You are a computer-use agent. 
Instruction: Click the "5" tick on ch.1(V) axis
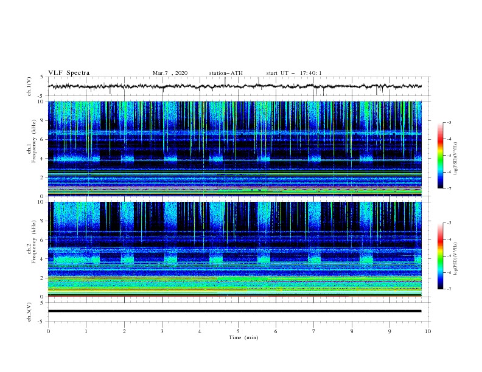[42, 77]
